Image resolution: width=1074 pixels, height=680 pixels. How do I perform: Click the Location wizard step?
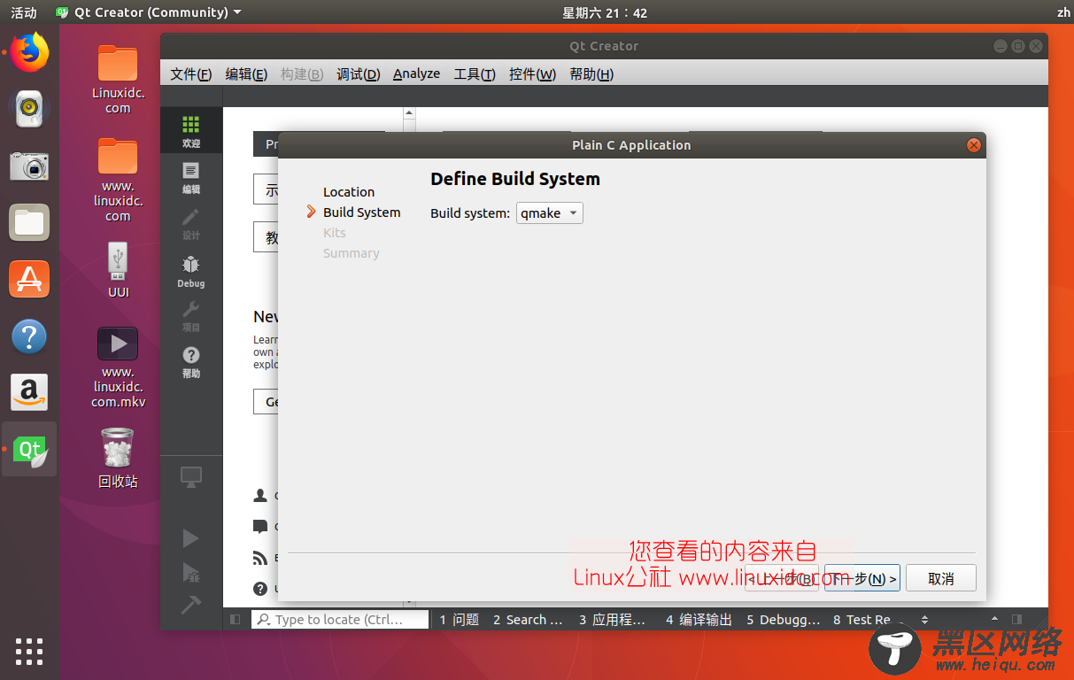point(349,192)
